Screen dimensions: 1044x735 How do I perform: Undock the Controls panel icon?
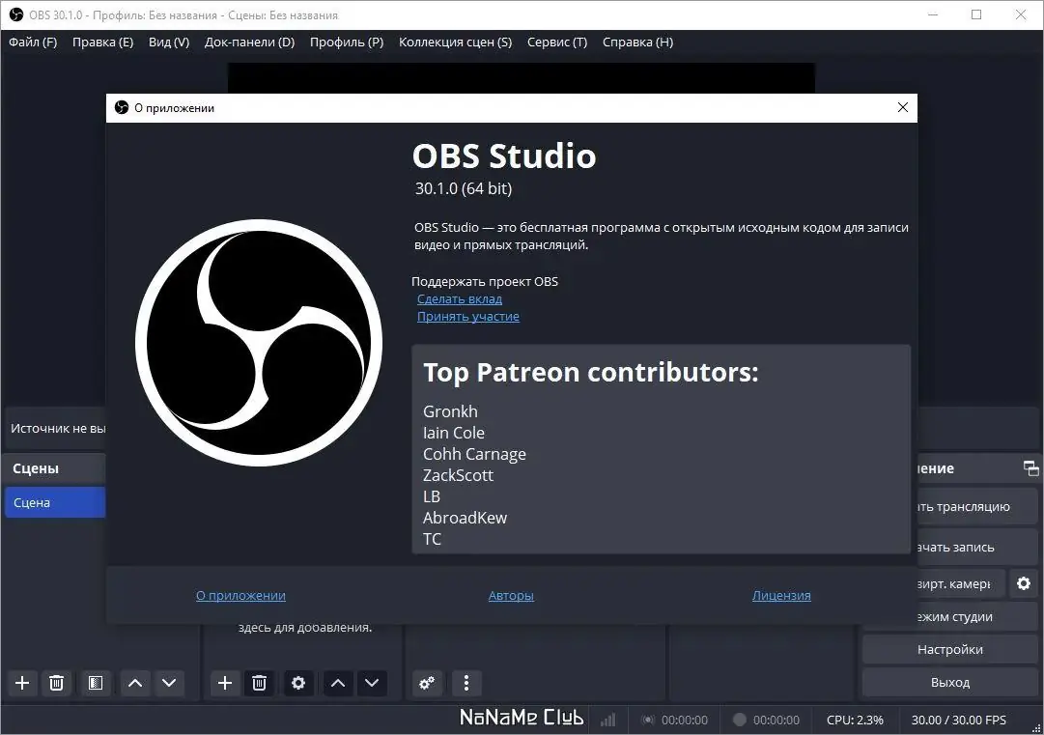1030,468
